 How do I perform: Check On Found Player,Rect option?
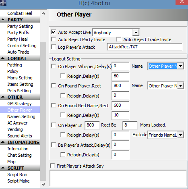point(54,85)
